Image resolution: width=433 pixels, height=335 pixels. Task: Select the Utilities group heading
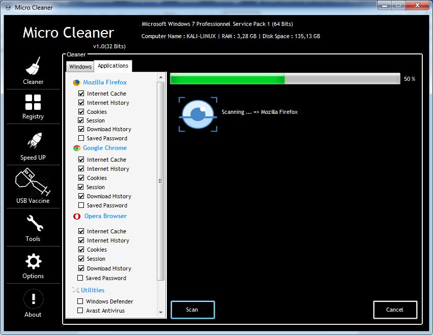pyautogui.click(x=93, y=290)
